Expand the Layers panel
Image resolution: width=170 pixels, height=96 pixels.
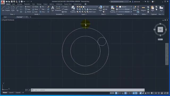84,14
